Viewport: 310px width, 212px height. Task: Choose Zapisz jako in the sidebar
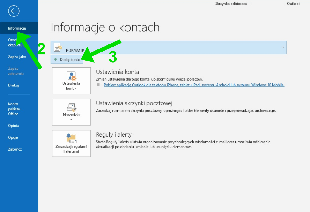17,57
